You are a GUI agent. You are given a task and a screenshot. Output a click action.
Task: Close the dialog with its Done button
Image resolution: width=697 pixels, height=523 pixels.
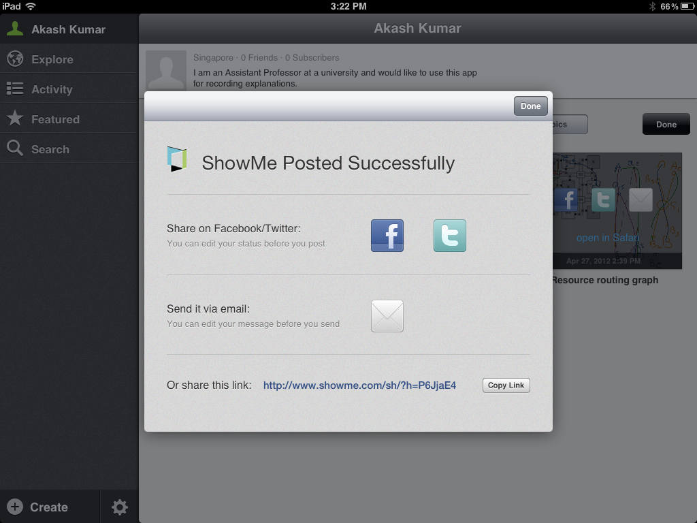531,106
